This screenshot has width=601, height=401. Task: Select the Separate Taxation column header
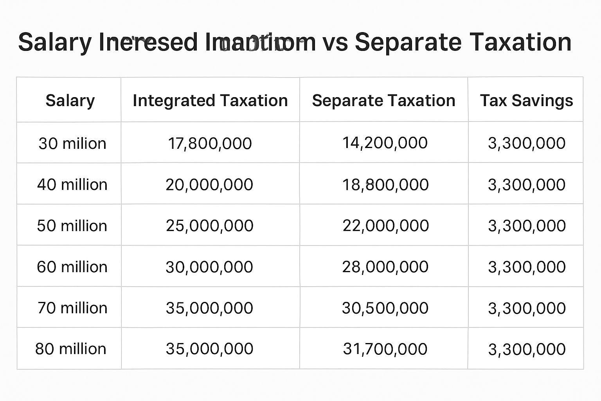383,101
